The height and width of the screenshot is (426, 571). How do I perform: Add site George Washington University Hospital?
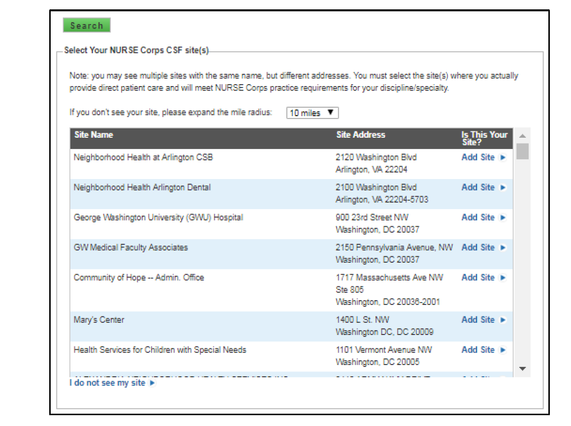(478, 218)
